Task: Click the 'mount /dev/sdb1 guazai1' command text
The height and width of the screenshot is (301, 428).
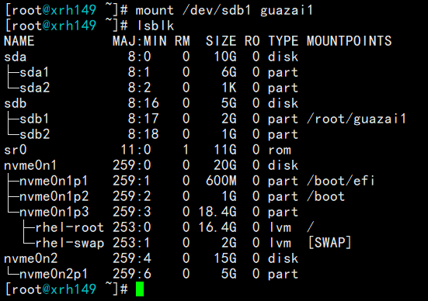Action: click(224, 11)
